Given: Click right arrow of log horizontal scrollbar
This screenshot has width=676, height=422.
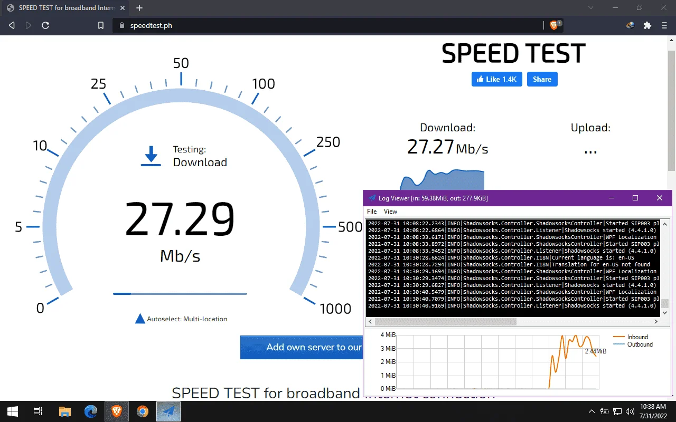Looking at the screenshot, I should pos(656,321).
